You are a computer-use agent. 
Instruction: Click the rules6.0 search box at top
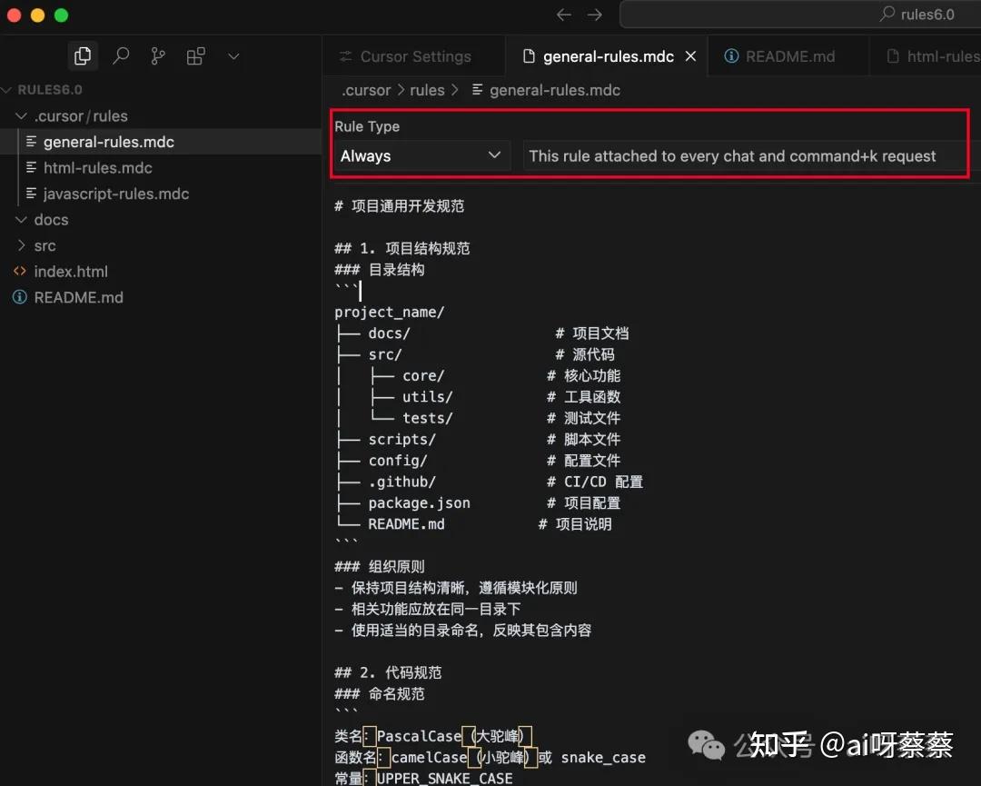(799, 15)
